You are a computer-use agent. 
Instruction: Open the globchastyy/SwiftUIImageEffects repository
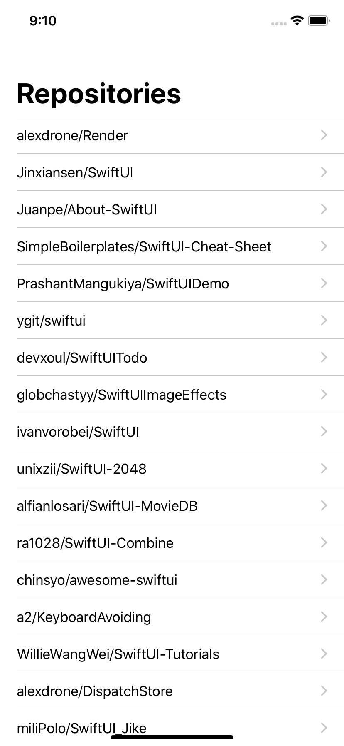point(122,395)
